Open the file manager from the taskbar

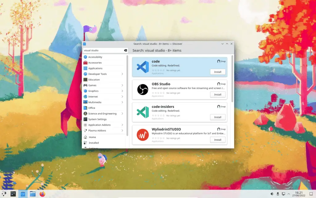[x=33, y=194]
